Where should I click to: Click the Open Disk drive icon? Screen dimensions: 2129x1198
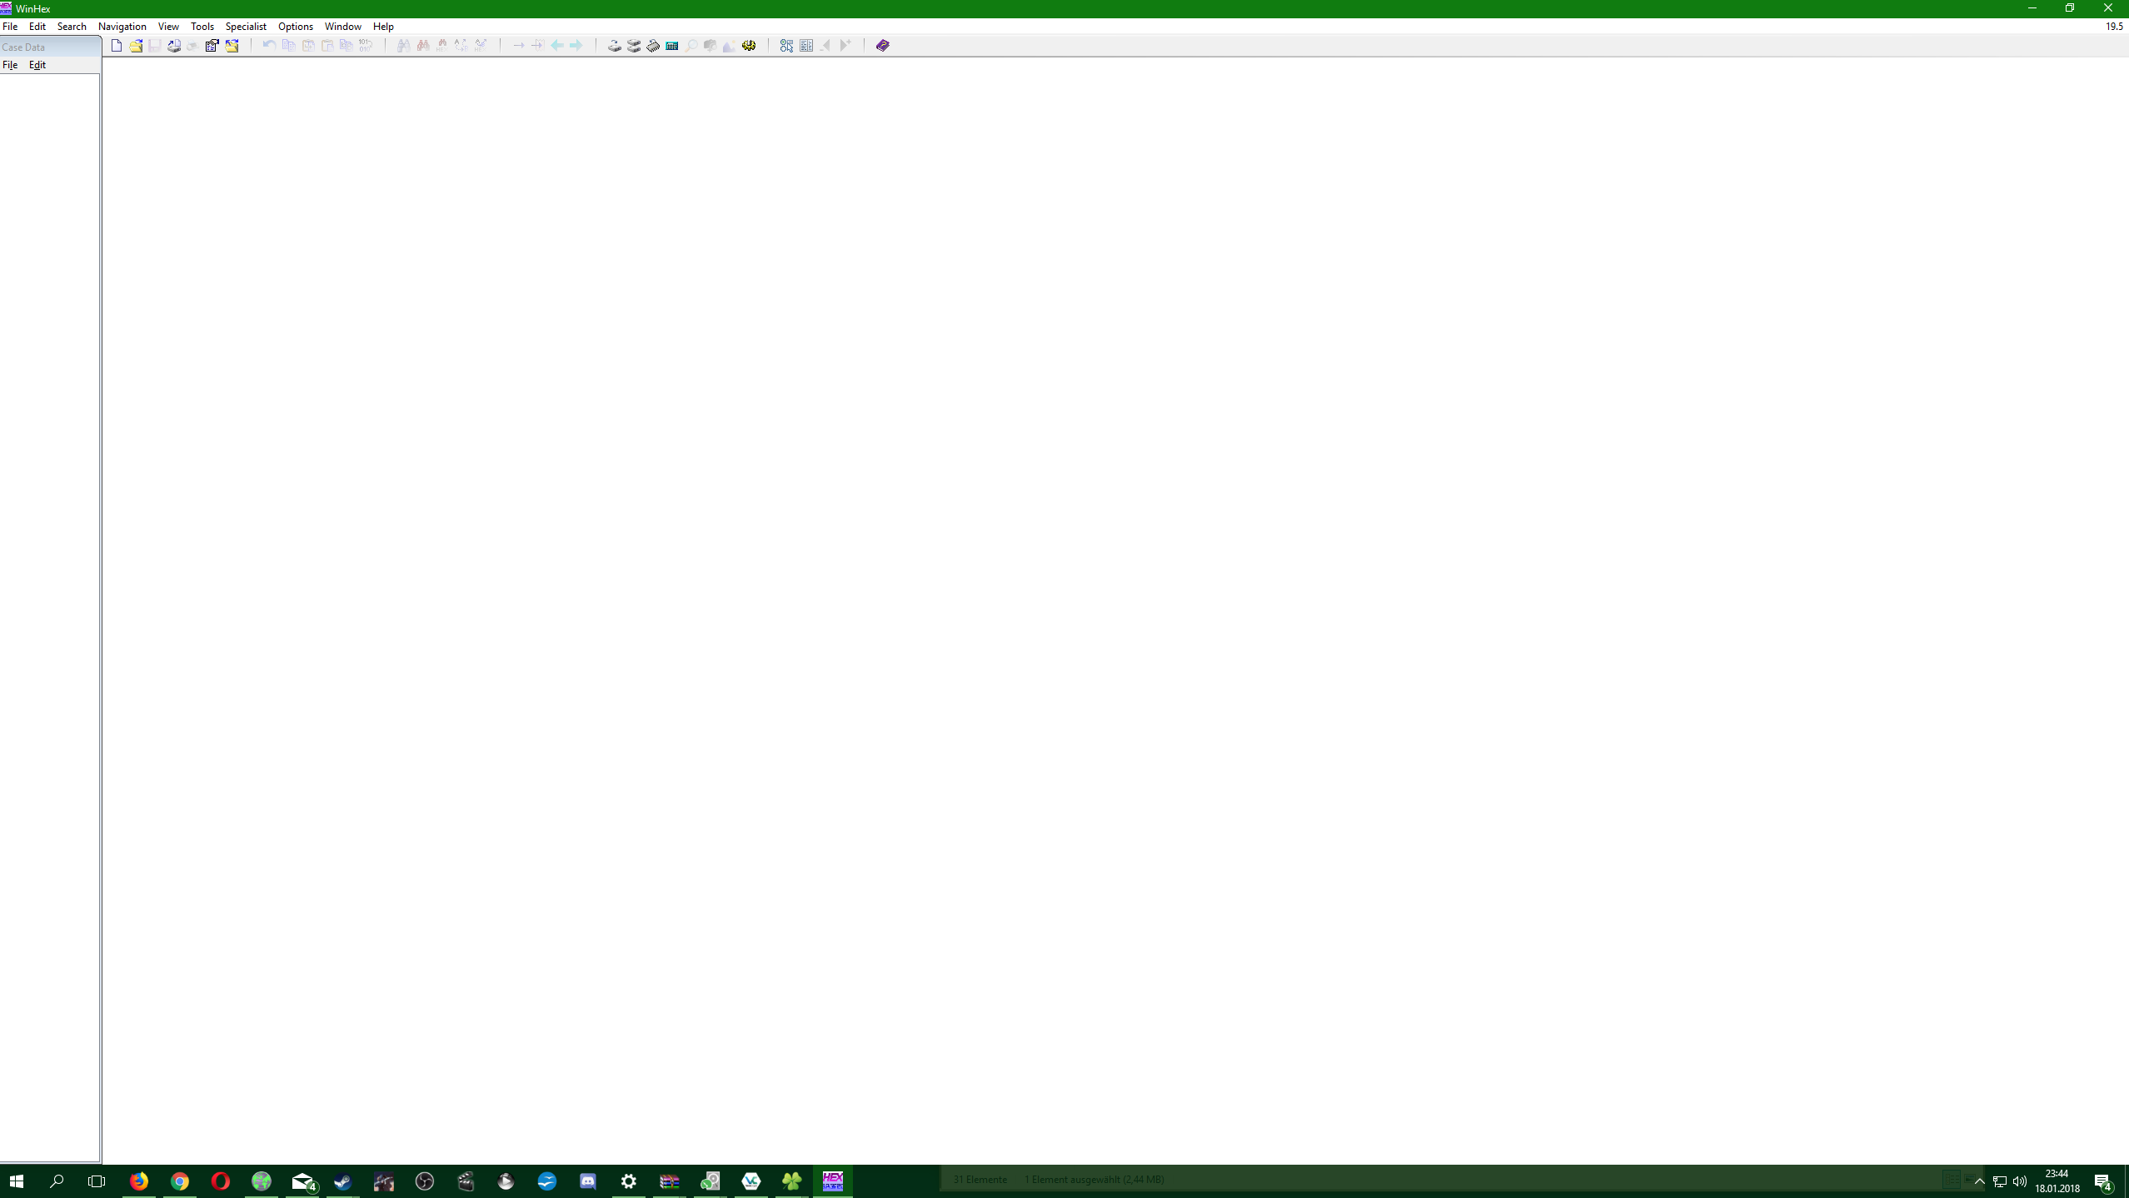(614, 46)
